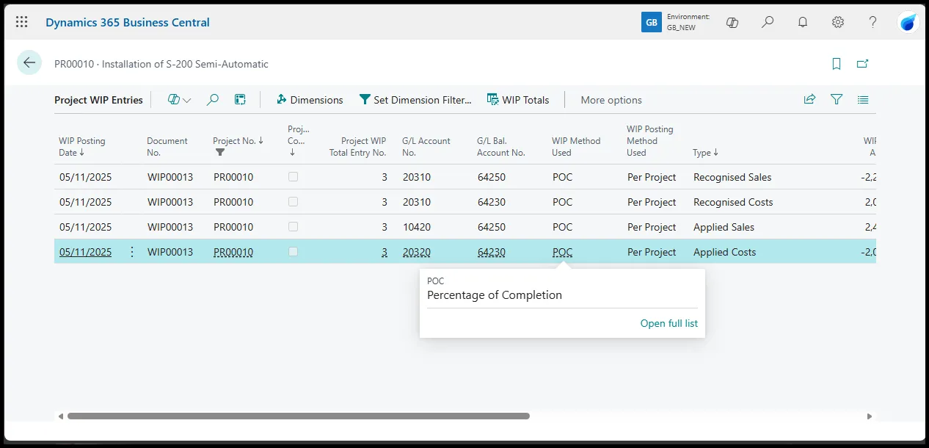Click the scrollbar right arrow
Viewport: 929px width, 448px height.
(x=870, y=416)
